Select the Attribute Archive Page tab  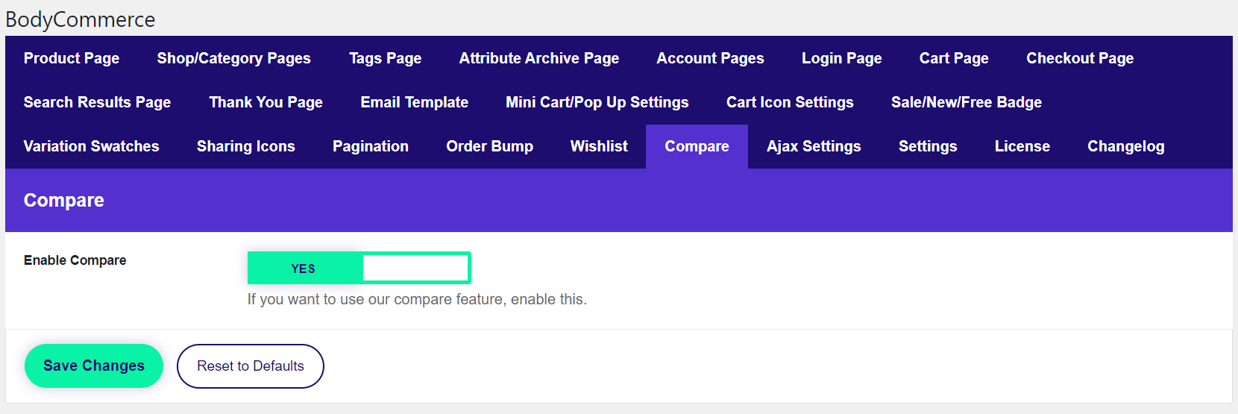pos(538,58)
